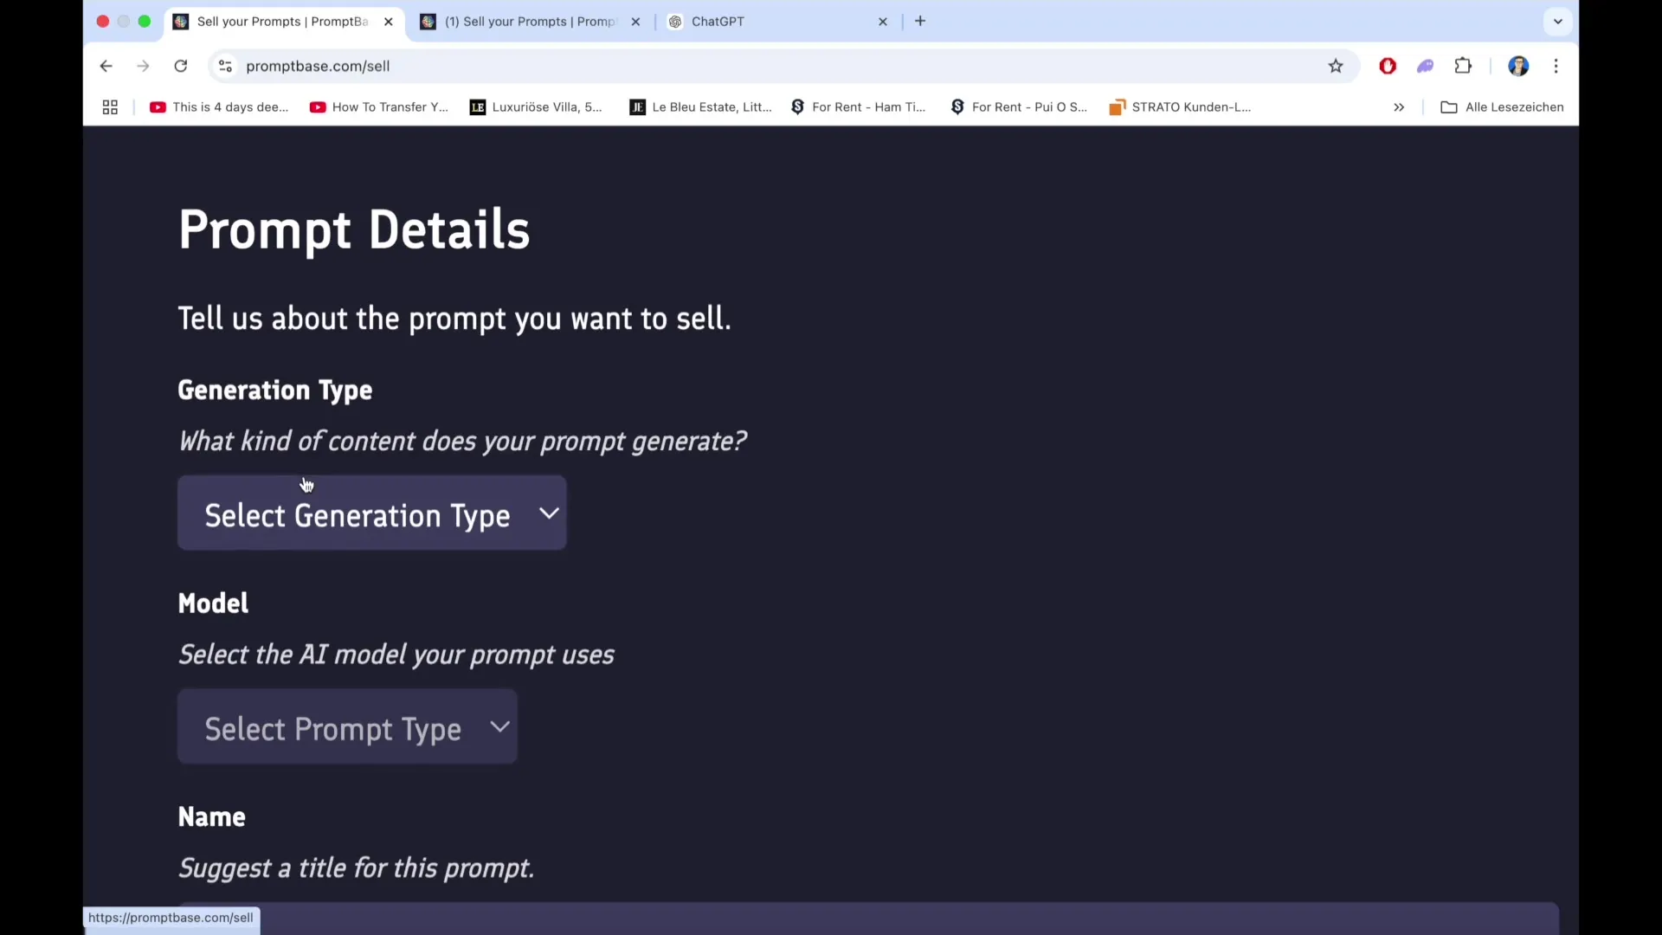Open the red ad blocker extension icon
1662x935 pixels.
pyautogui.click(x=1387, y=66)
